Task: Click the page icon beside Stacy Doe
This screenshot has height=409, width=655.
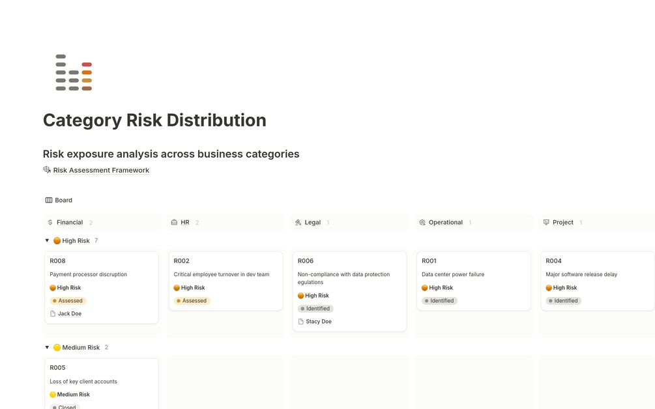Action: [x=300, y=321]
